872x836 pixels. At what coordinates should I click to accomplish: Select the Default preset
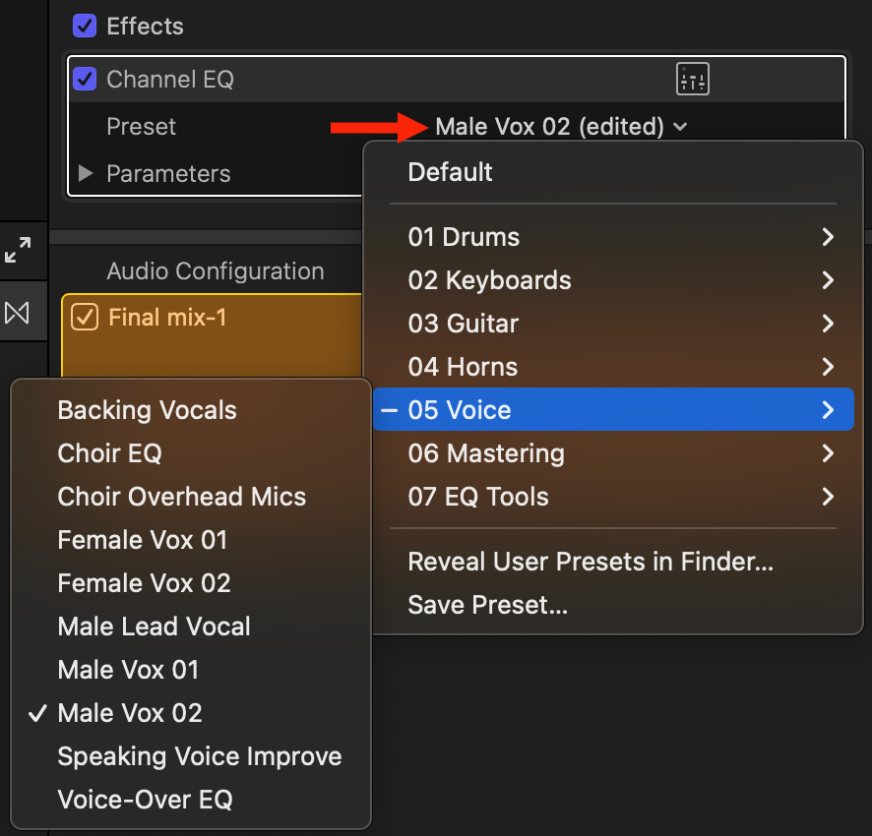pos(451,172)
